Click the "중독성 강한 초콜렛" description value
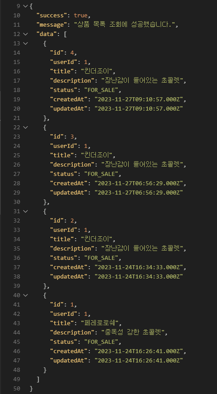The height and width of the screenshot is (394, 217). pyautogui.click(x=133, y=333)
